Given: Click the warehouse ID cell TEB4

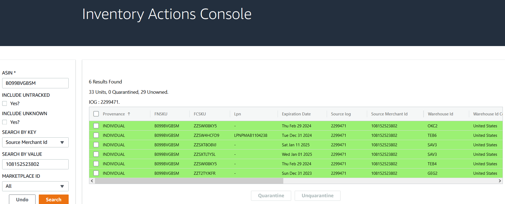Looking at the screenshot, I should tap(432, 164).
